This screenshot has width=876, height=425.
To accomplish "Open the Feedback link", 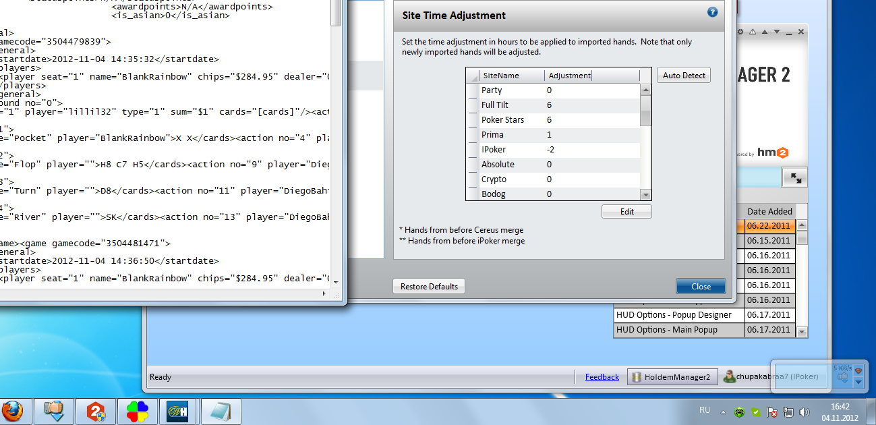I will [602, 377].
